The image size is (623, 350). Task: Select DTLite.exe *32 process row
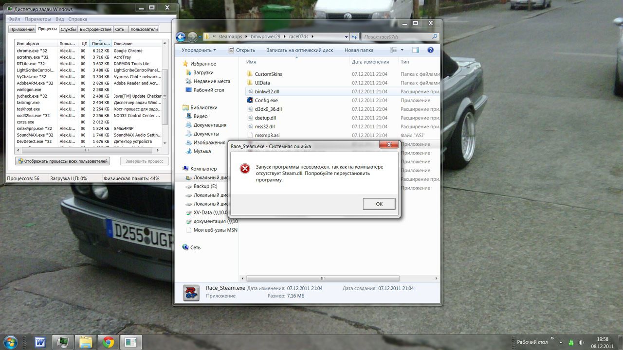point(89,64)
